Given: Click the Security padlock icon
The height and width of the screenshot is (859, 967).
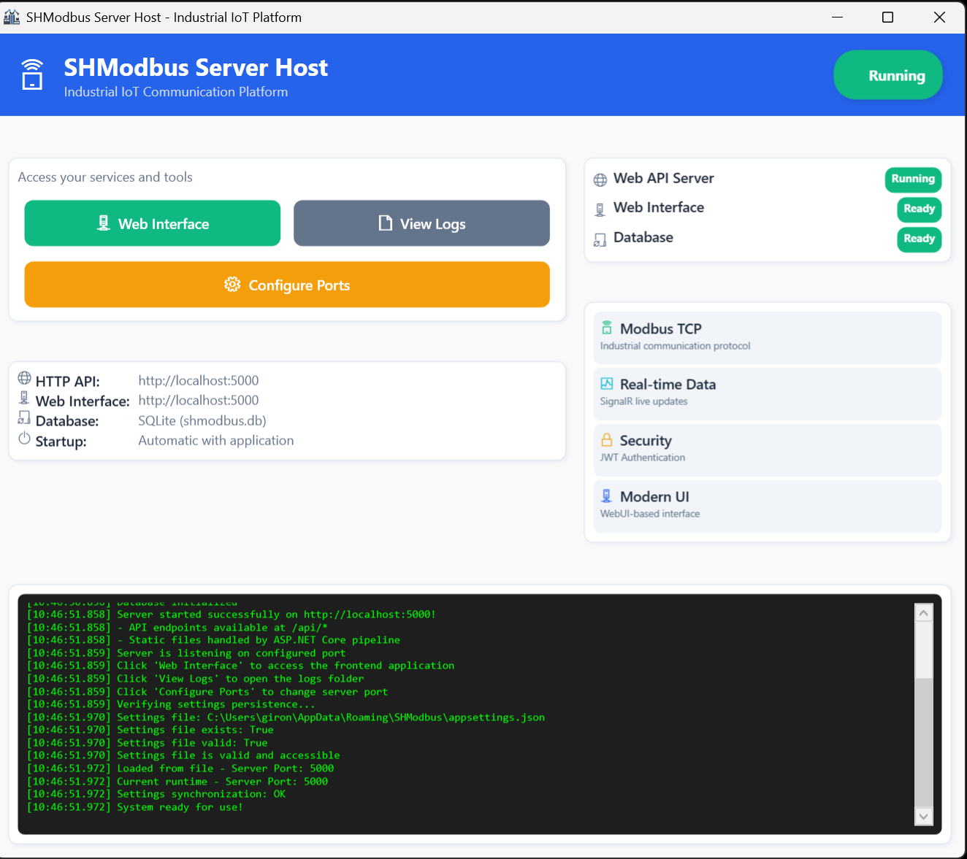Looking at the screenshot, I should click(607, 440).
